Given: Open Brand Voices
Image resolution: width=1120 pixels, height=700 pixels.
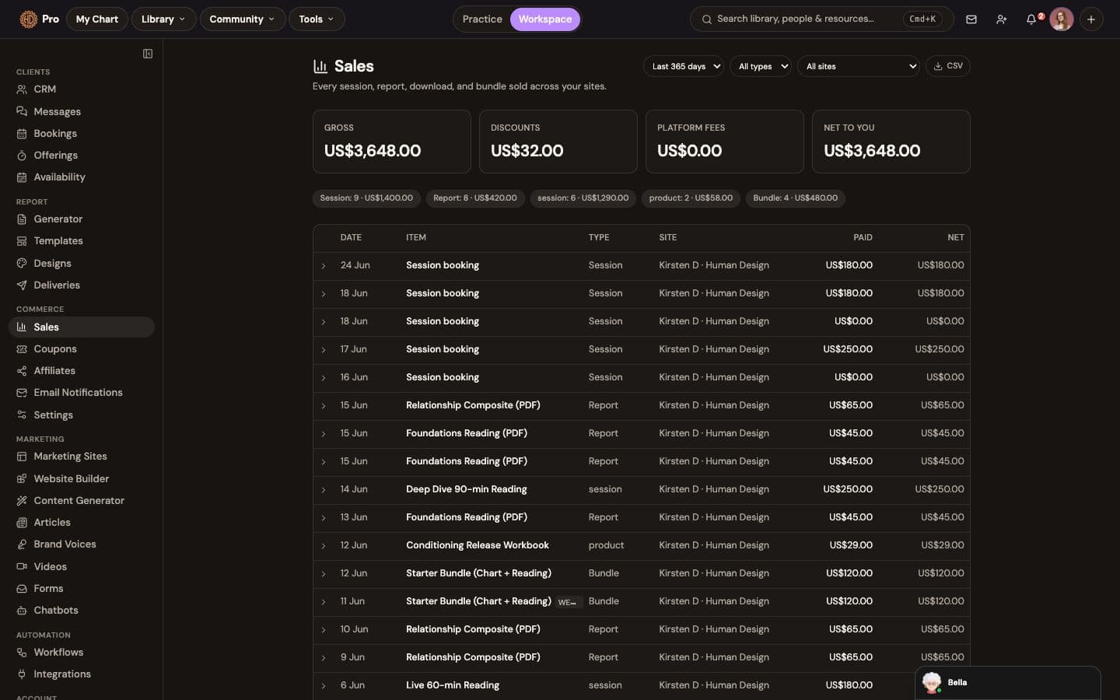Looking at the screenshot, I should point(81,544).
